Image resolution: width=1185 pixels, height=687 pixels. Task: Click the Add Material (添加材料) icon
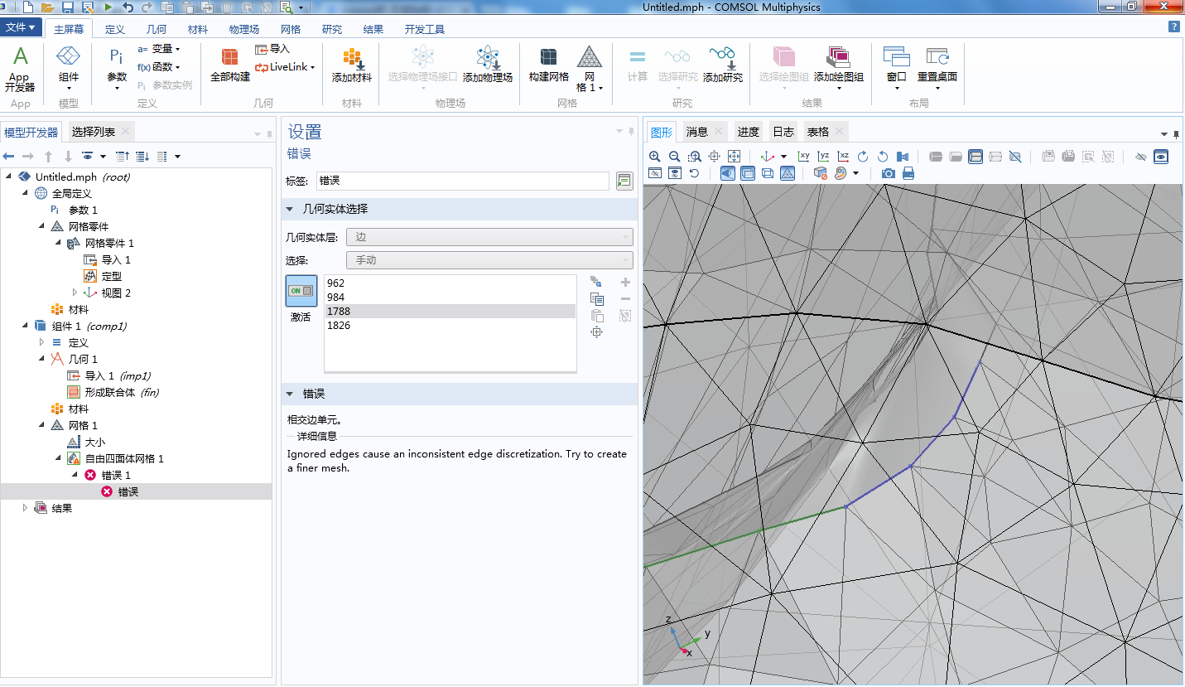click(352, 65)
